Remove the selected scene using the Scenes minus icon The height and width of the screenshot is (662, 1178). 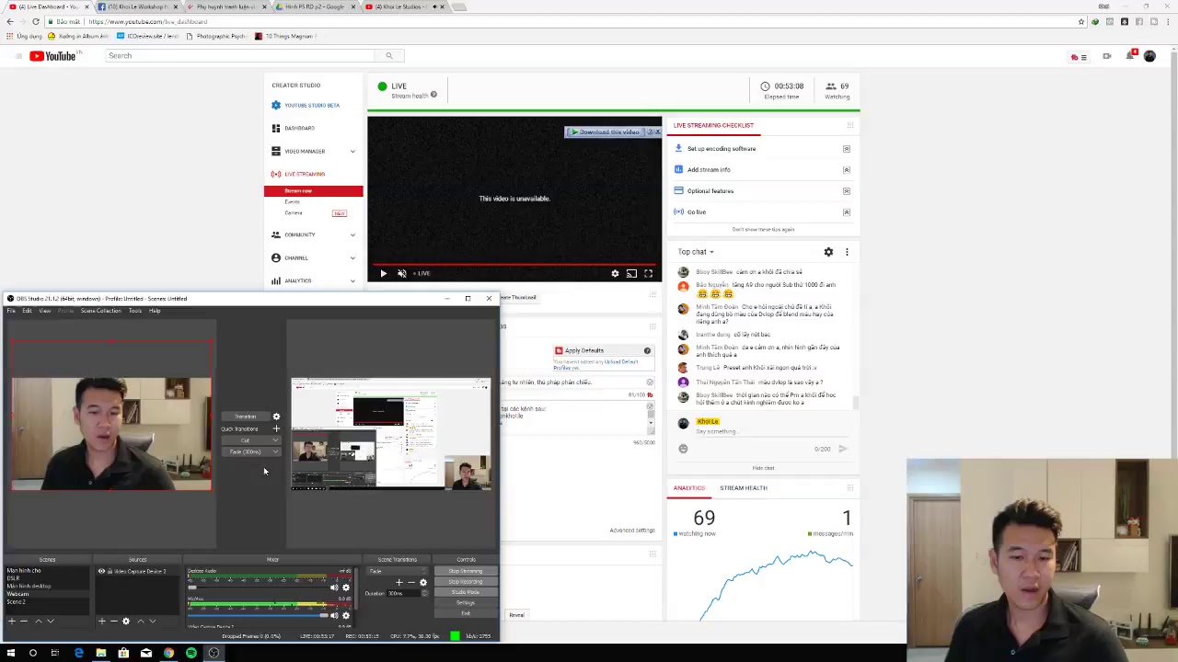click(x=24, y=622)
